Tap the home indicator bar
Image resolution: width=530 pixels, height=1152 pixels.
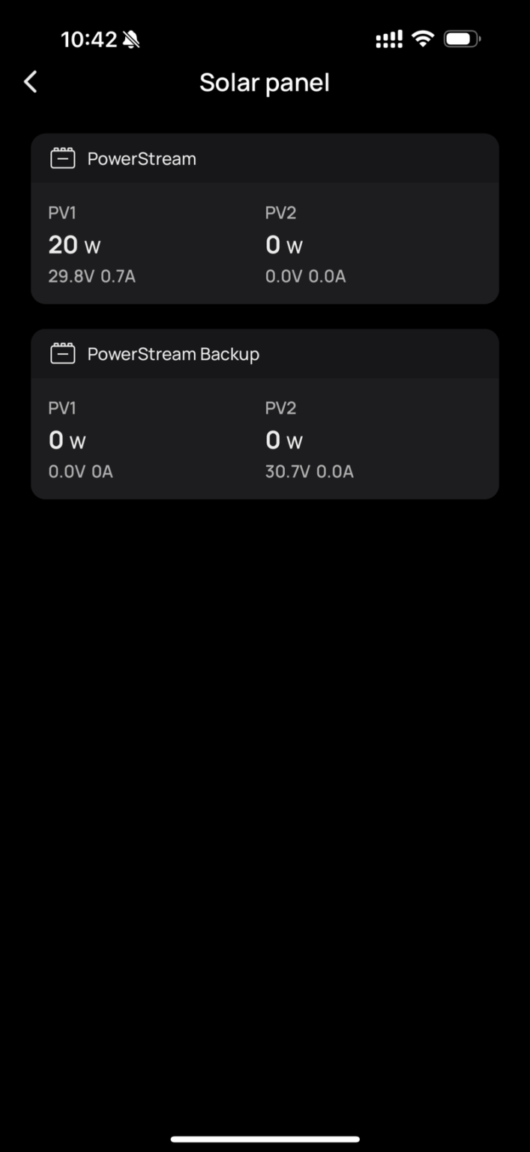(x=265, y=1139)
